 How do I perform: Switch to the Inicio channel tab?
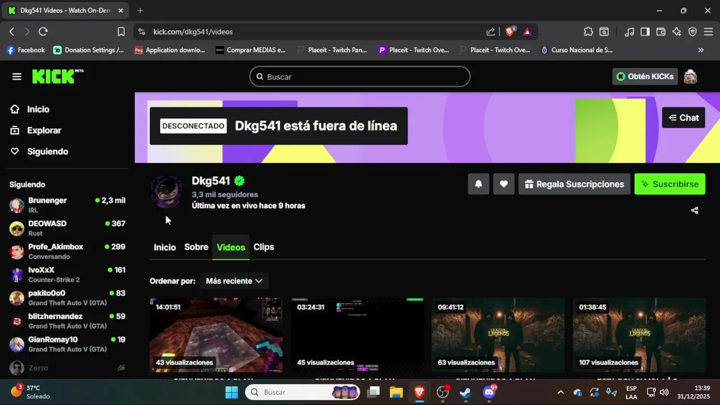pos(165,247)
